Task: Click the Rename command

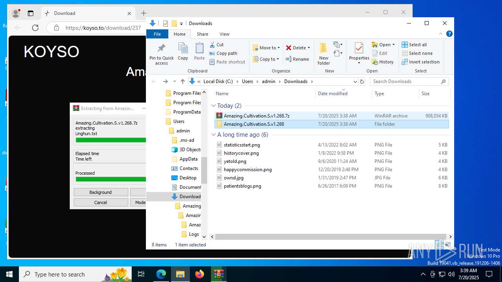Action: 297,59
